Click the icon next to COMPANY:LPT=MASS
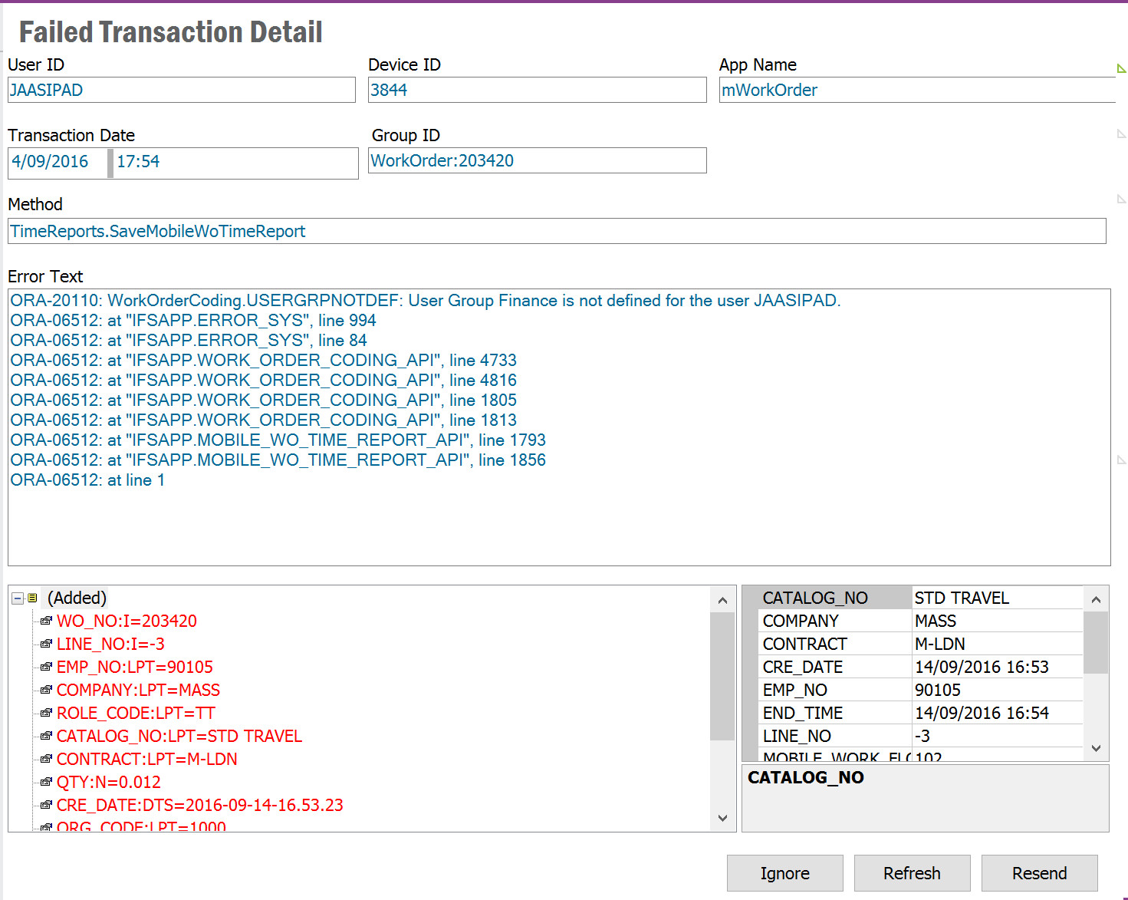The height and width of the screenshot is (900, 1128). pos(46,690)
